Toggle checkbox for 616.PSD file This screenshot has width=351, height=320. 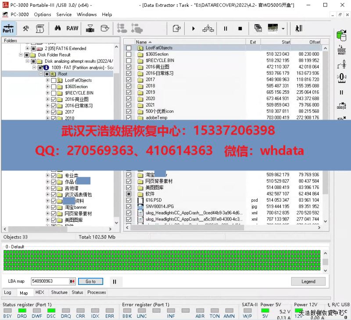pos(129,200)
